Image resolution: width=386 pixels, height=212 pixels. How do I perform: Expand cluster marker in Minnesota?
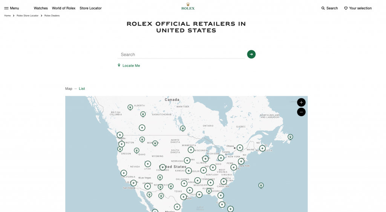point(191,150)
